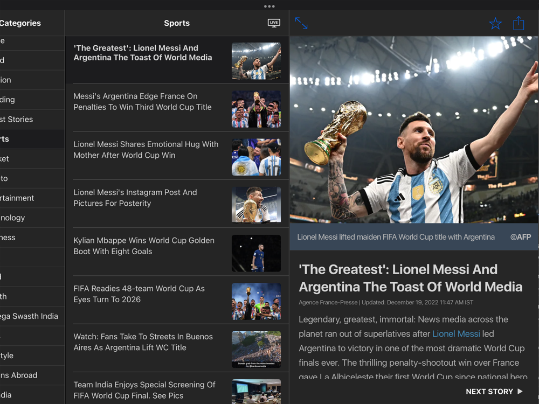Select Banega Swasth India category

tap(32, 316)
